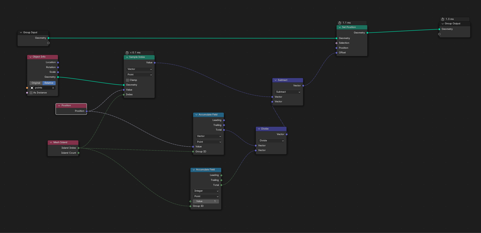Enable the Clamp checkbox in Sample Index
The width and height of the screenshot is (481, 233).
[x=128, y=80]
